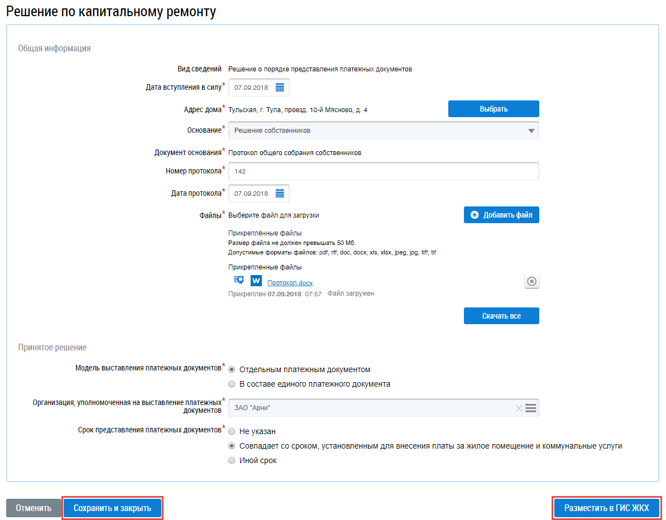This screenshot has height=520, width=666.
Task: Open the Протокол.docx file link
Action: point(290,283)
